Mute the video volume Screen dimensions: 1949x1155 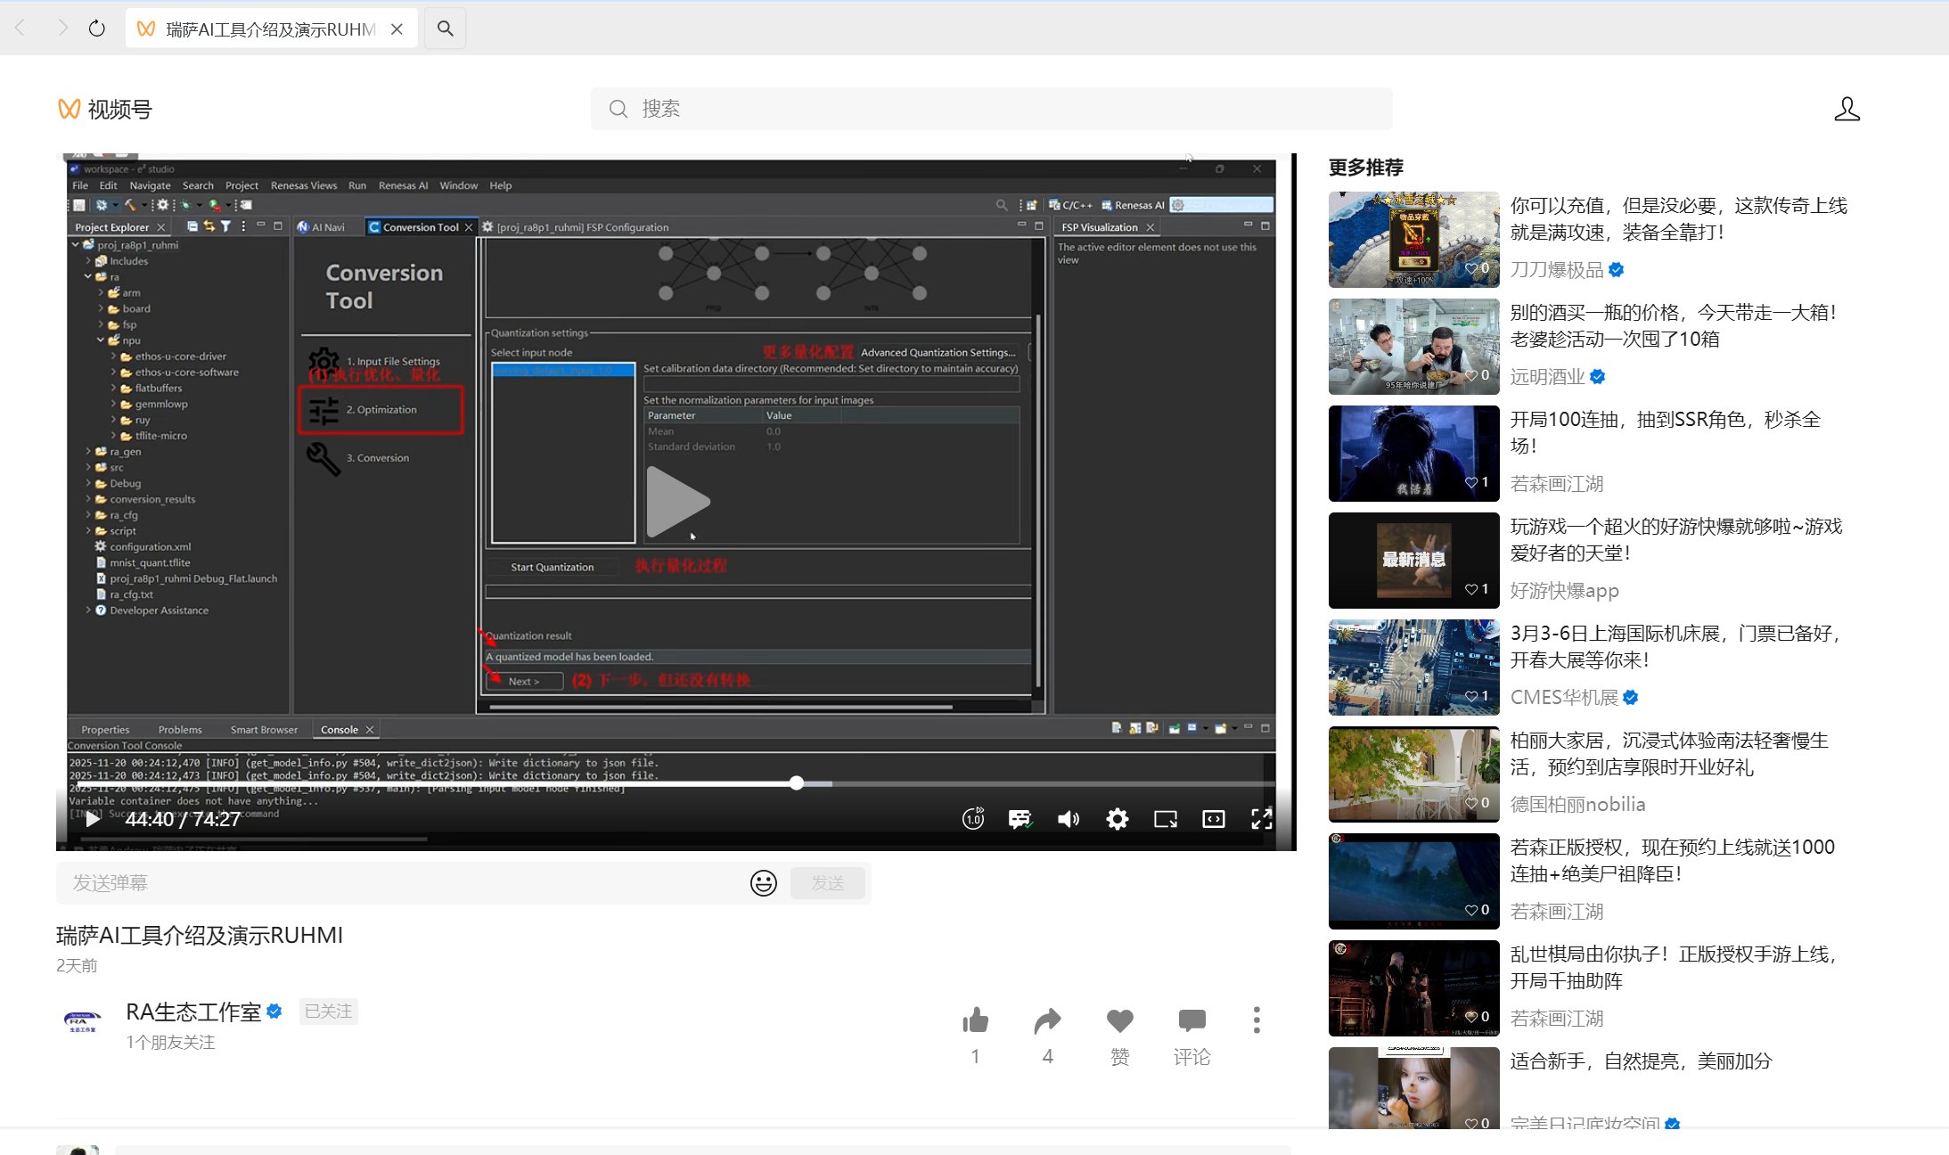[x=1069, y=819]
